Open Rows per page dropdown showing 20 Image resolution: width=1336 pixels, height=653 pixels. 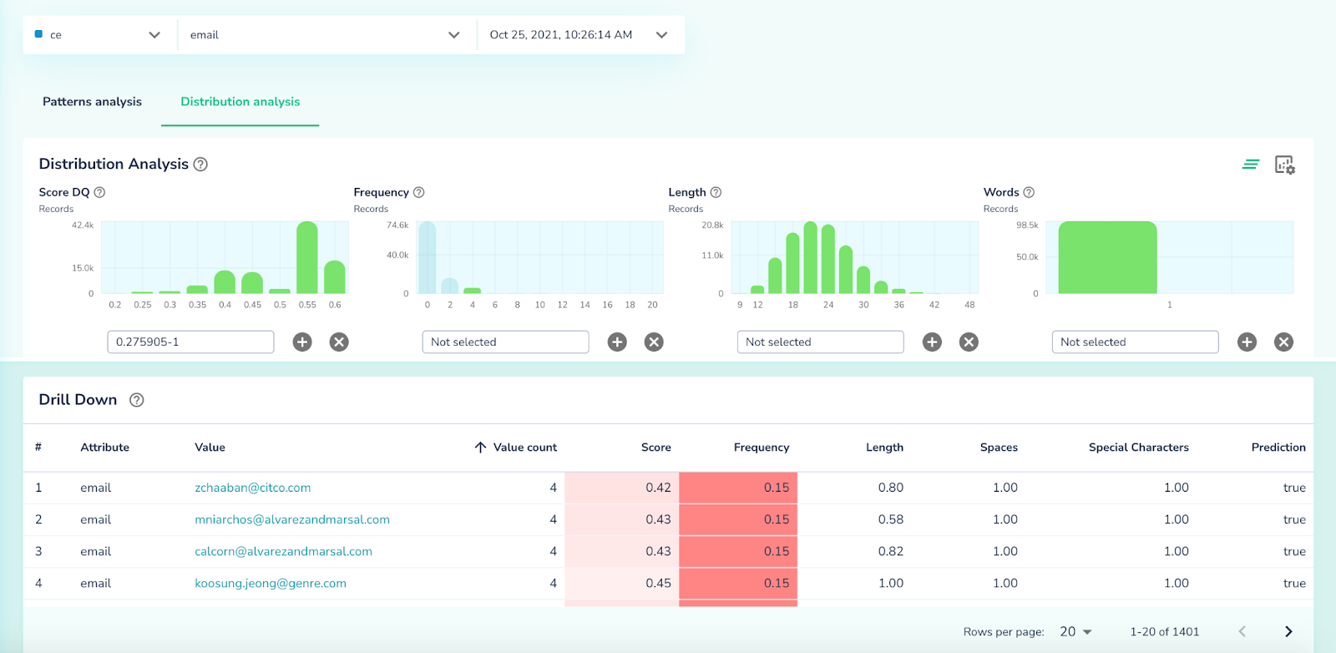[x=1075, y=632]
